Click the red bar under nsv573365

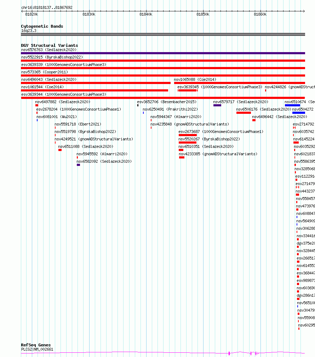click(x=163, y=76)
